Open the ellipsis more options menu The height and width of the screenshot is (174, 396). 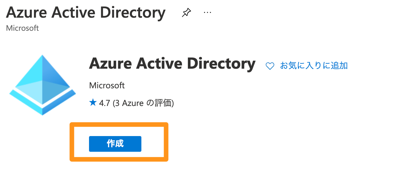pos(207,12)
